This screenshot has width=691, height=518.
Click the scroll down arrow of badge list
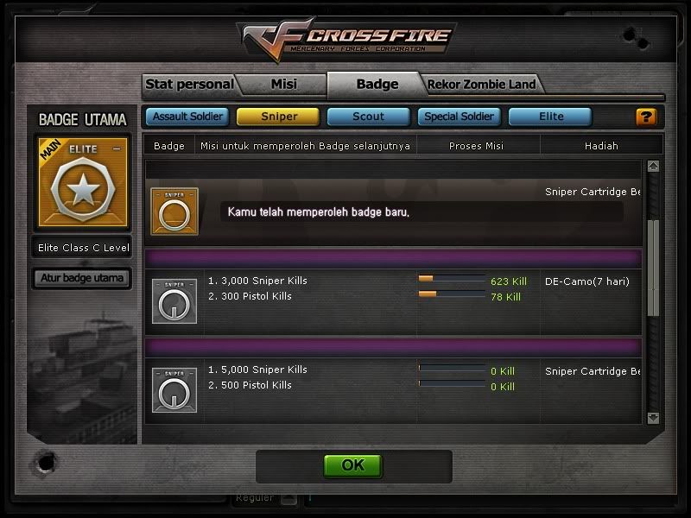(x=653, y=418)
